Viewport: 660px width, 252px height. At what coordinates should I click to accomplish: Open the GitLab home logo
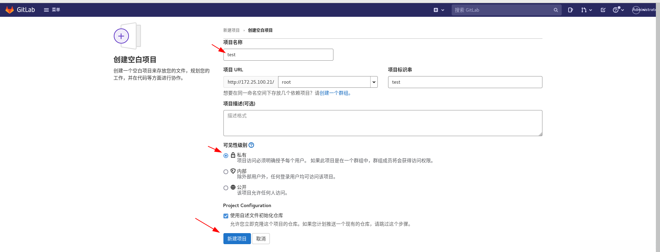point(20,10)
